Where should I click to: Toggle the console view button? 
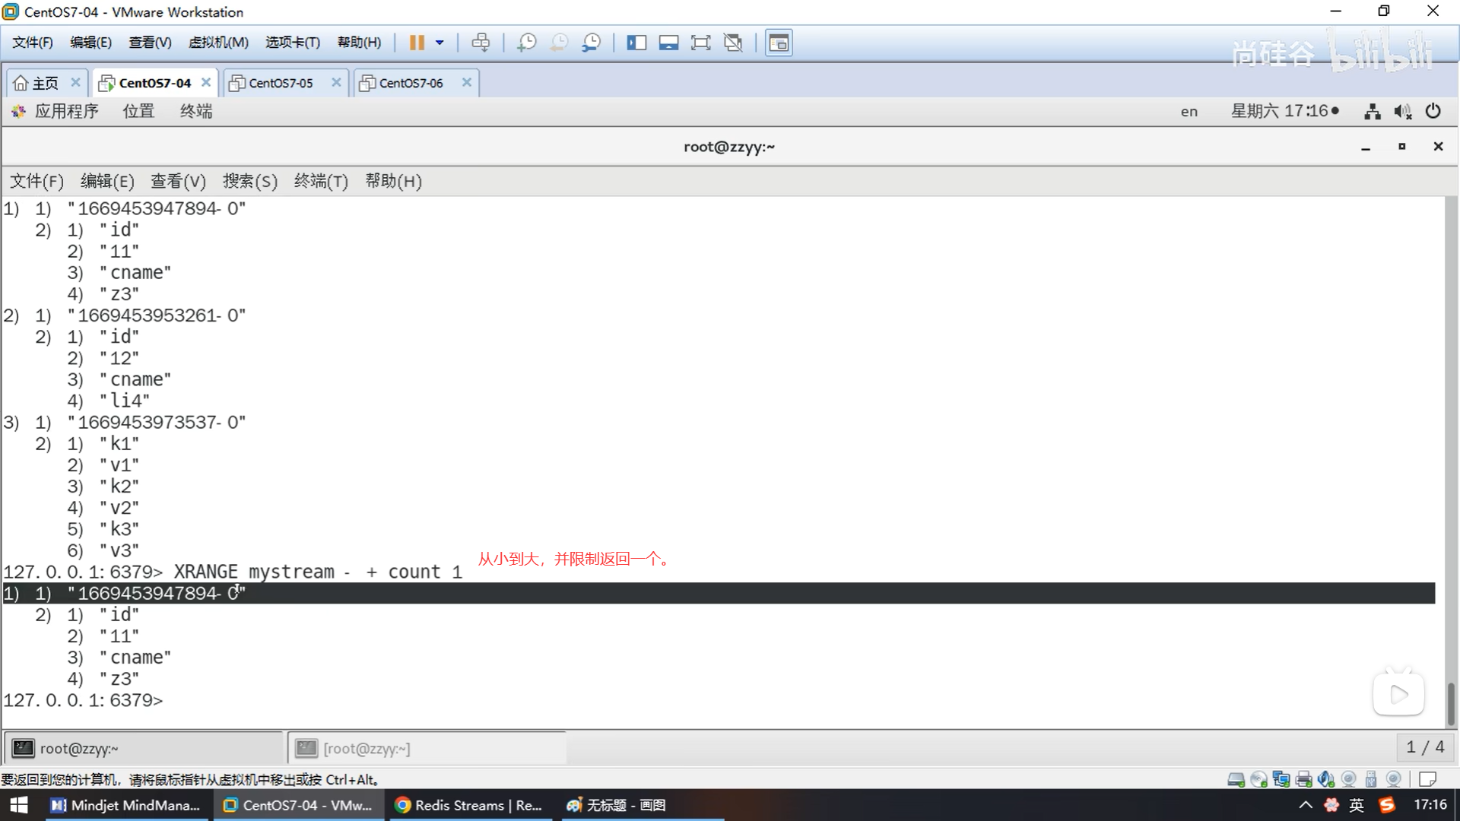pyautogui.click(x=779, y=43)
